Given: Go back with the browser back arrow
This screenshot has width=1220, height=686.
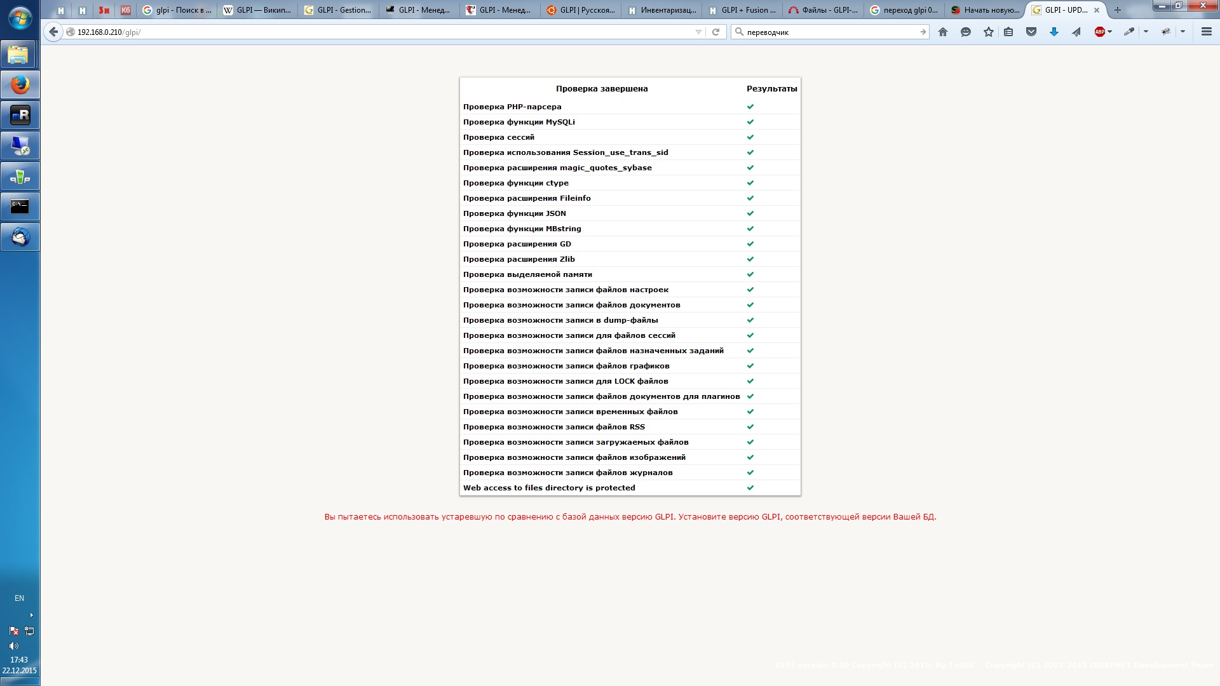Looking at the screenshot, I should tap(53, 32).
